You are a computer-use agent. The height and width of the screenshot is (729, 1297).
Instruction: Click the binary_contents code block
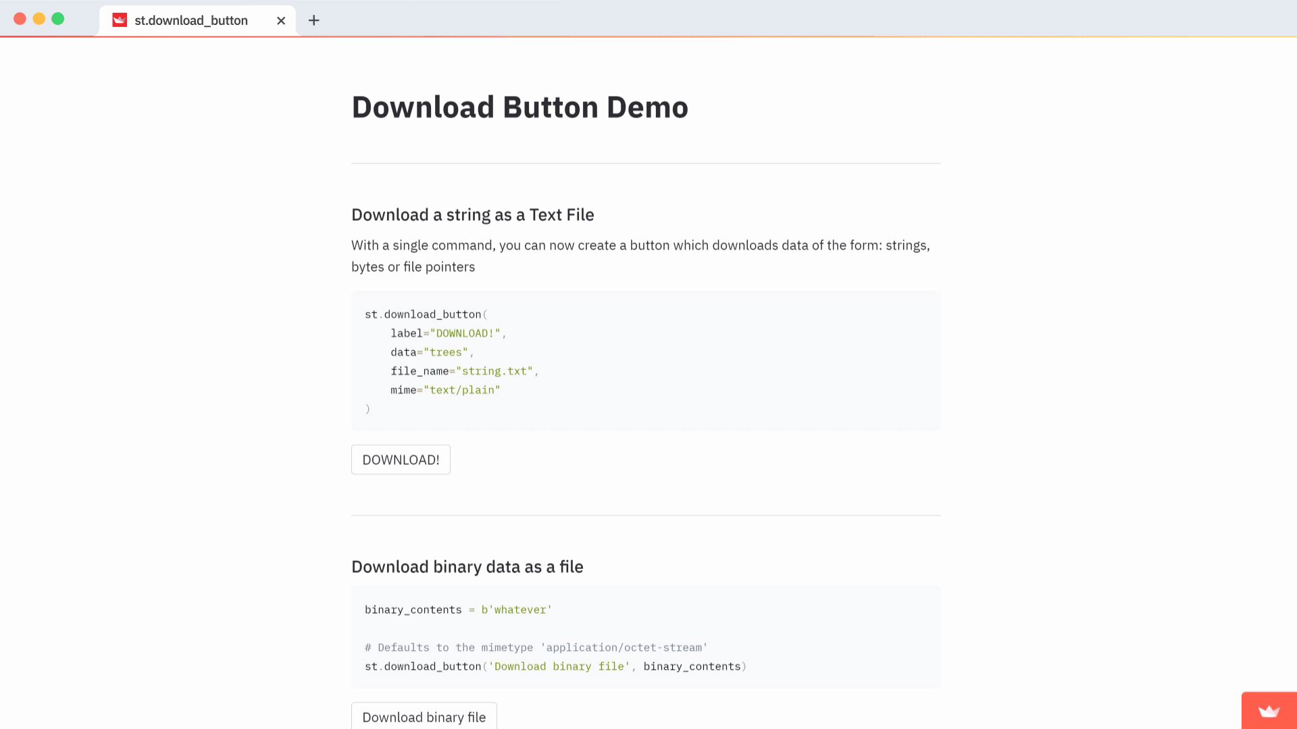click(646, 637)
